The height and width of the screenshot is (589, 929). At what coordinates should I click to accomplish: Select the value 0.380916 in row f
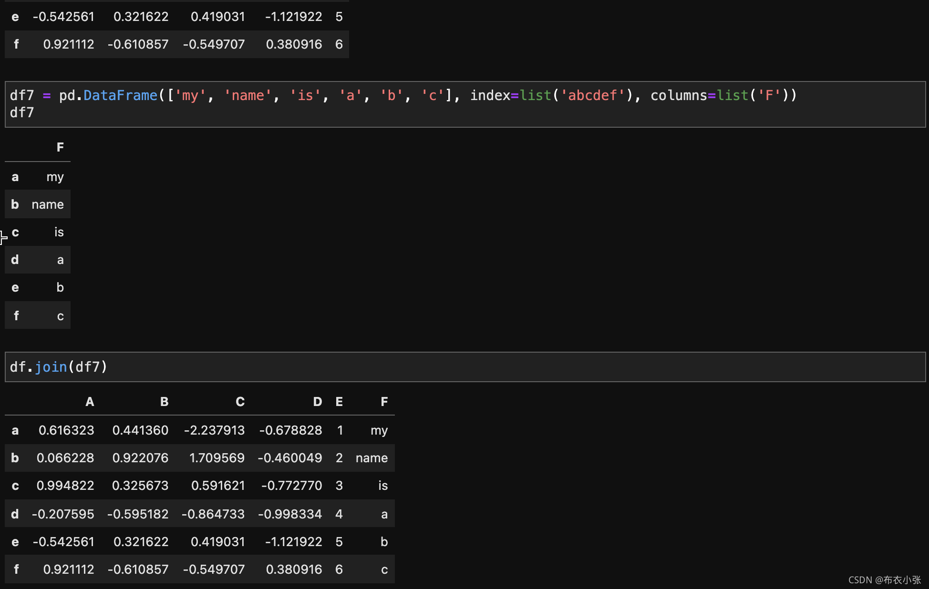tap(294, 569)
